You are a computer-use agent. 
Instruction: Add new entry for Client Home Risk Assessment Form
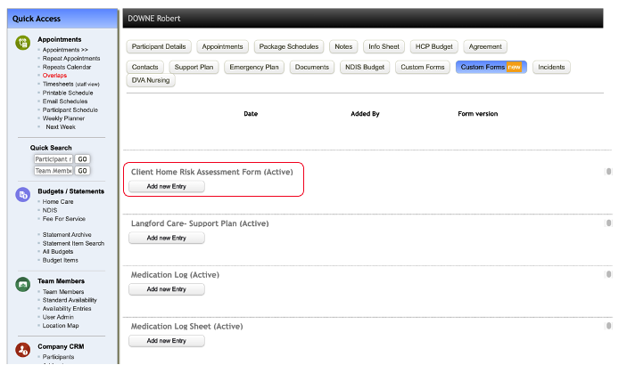point(167,186)
